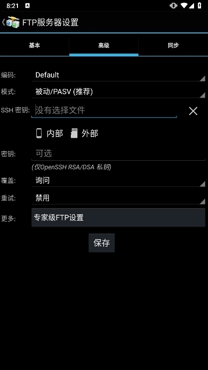Focus the 密钥 optional passphrase field

click(118, 154)
